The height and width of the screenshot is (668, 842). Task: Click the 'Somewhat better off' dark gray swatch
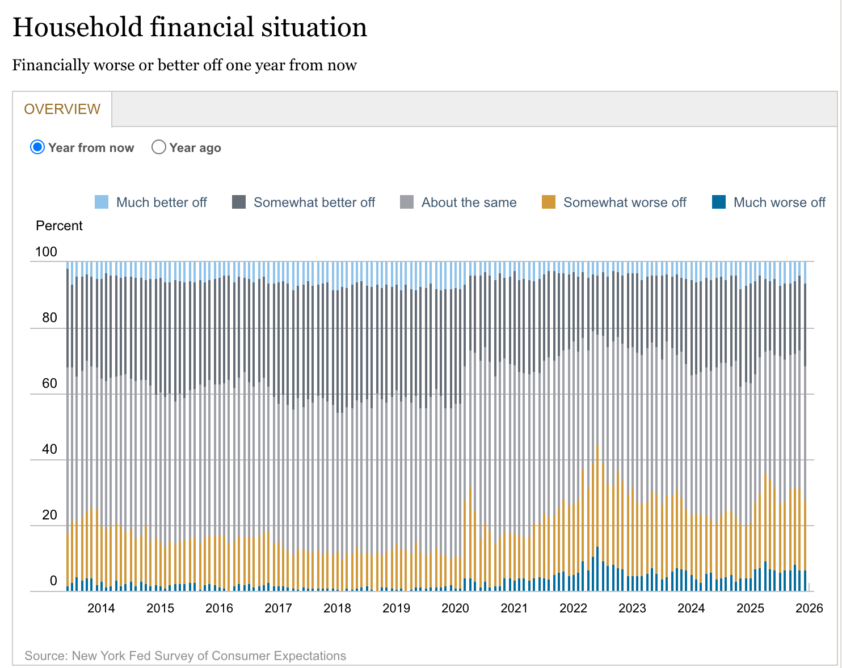tap(239, 202)
